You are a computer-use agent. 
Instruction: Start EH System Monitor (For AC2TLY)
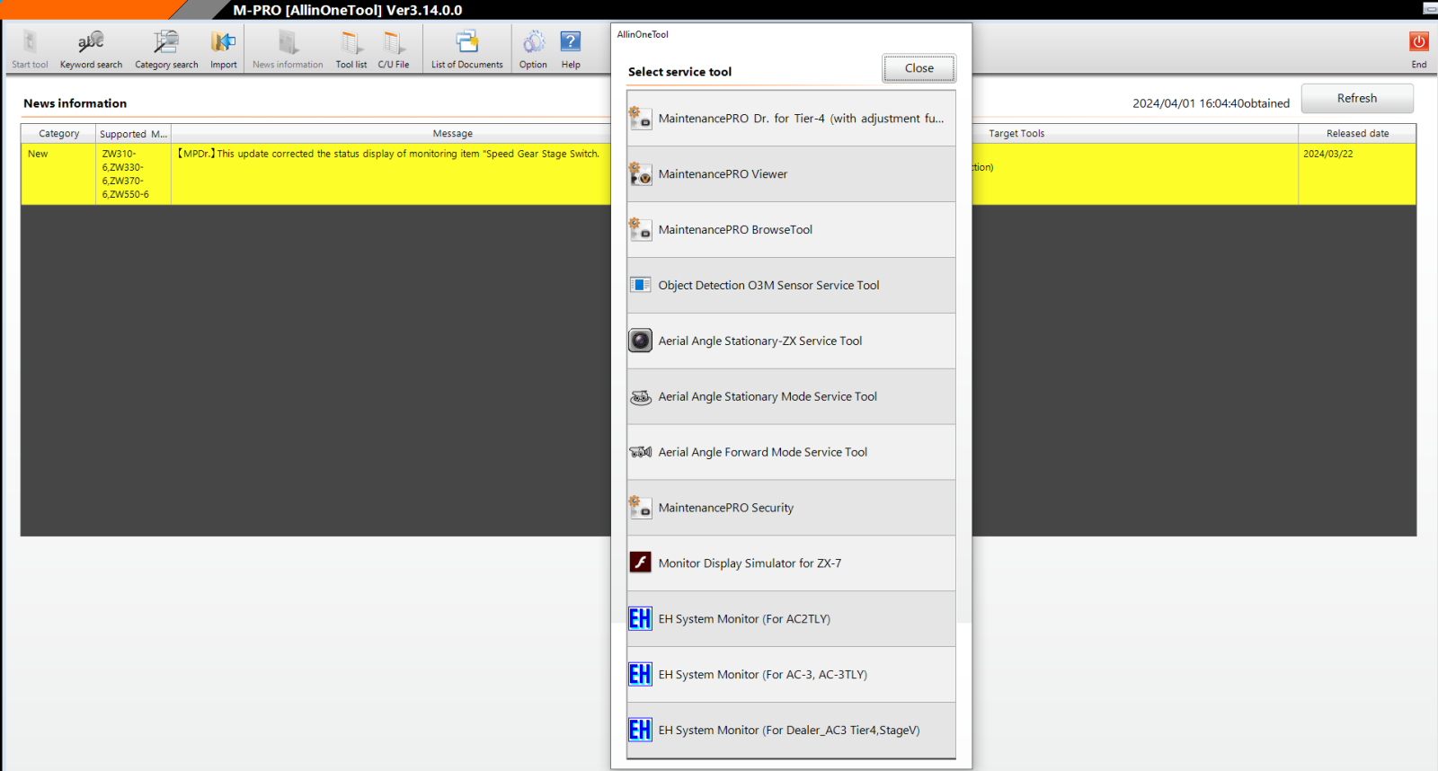click(x=791, y=619)
